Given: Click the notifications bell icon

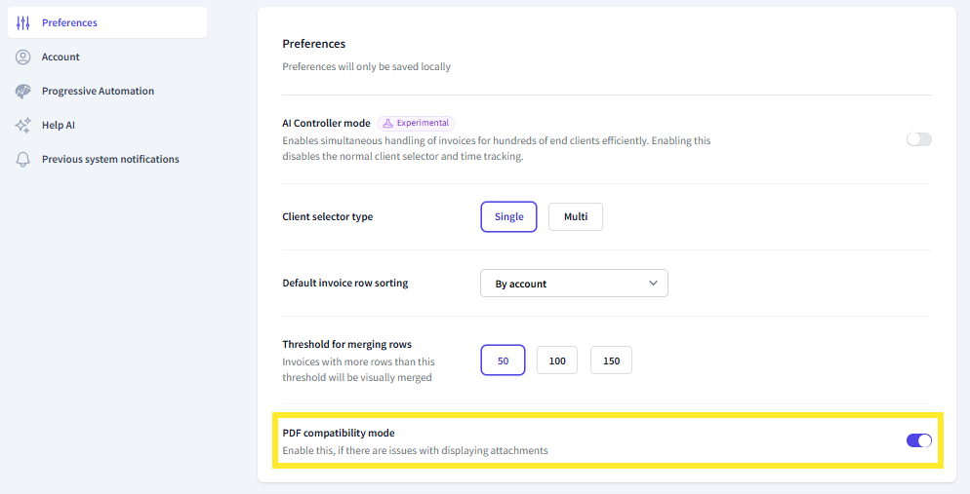Looking at the screenshot, I should (x=23, y=160).
